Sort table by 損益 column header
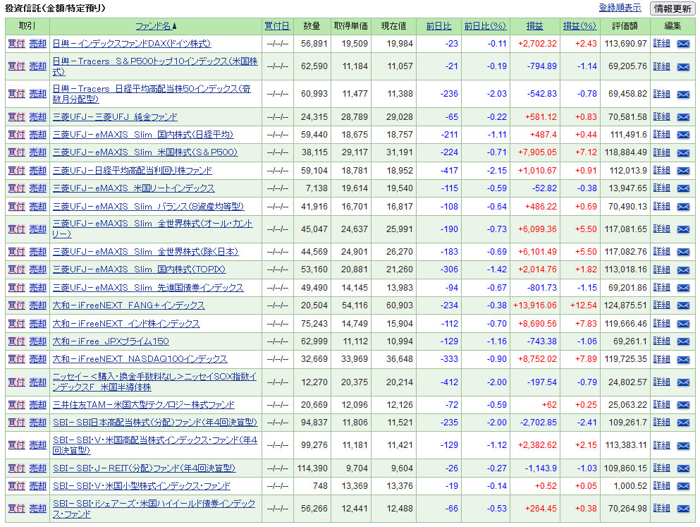Screen dimensions: 700x527 point(535,26)
